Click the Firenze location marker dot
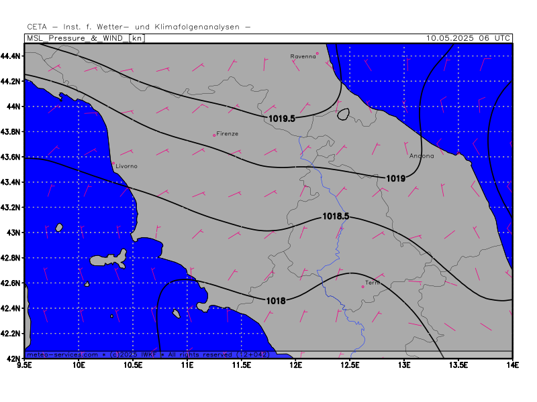 click(214, 135)
